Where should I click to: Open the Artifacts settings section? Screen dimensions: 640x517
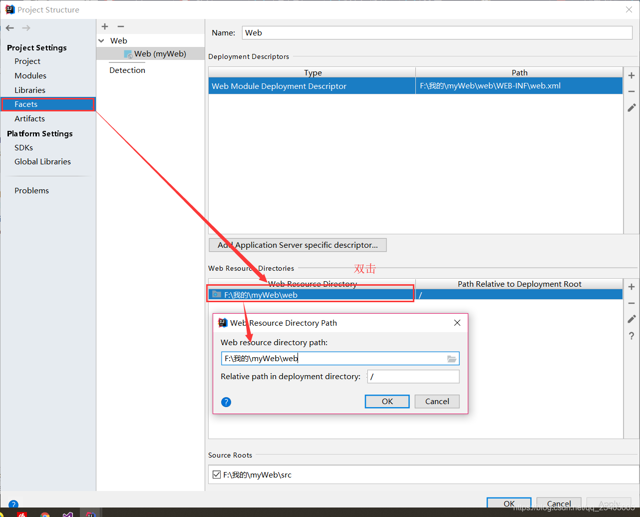(29, 119)
